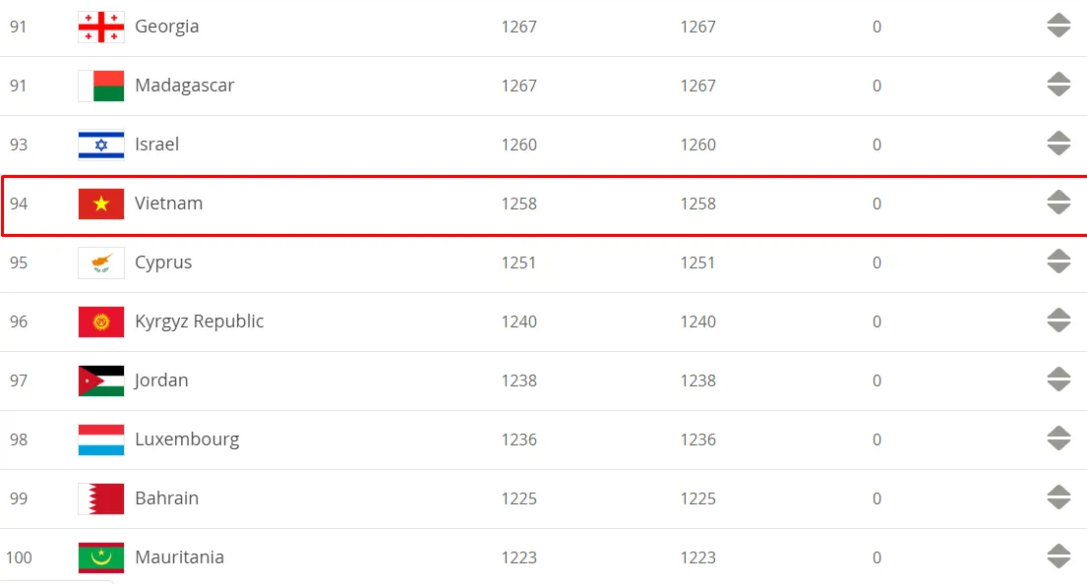Click the Kyrgyz Republic flag icon

pyautogui.click(x=101, y=321)
